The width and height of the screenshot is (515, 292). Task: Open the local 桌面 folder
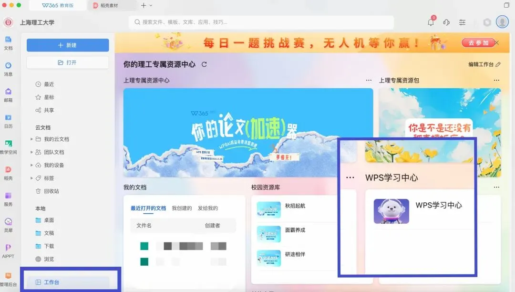[x=45, y=220]
